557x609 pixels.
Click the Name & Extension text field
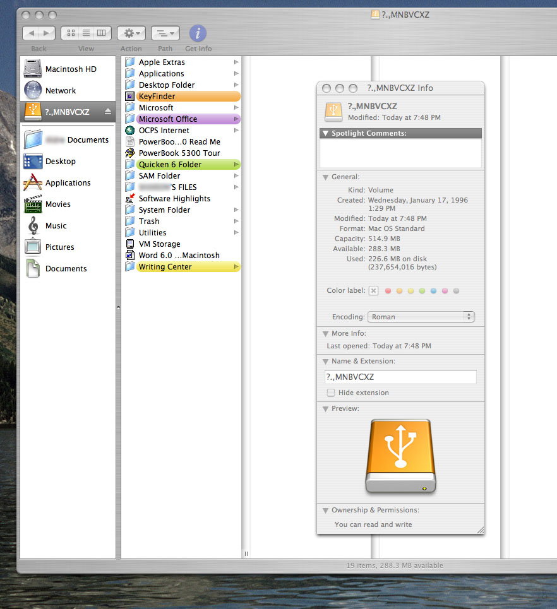tap(400, 377)
